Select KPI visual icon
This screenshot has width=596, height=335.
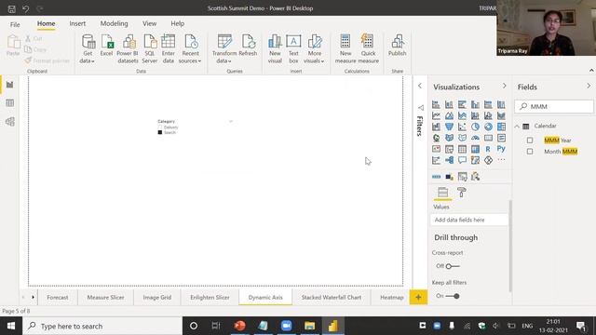tap(436, 149)
